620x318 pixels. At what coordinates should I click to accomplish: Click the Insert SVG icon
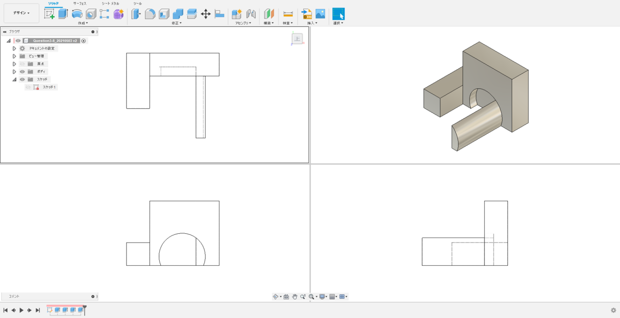coord(307,14)
